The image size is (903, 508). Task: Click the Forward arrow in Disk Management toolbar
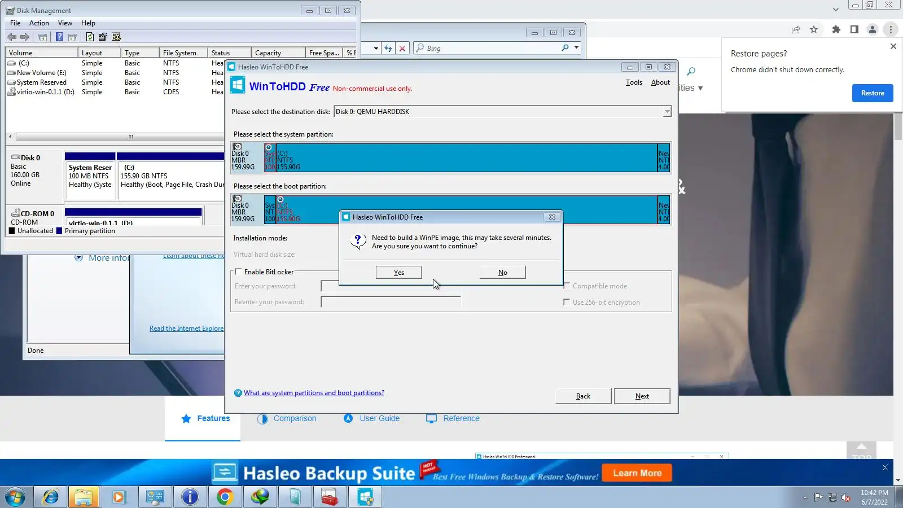[x=25, y=37]
